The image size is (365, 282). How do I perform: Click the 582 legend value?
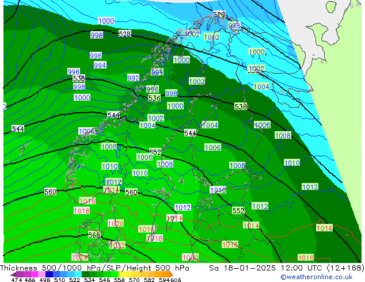(149, 280)
